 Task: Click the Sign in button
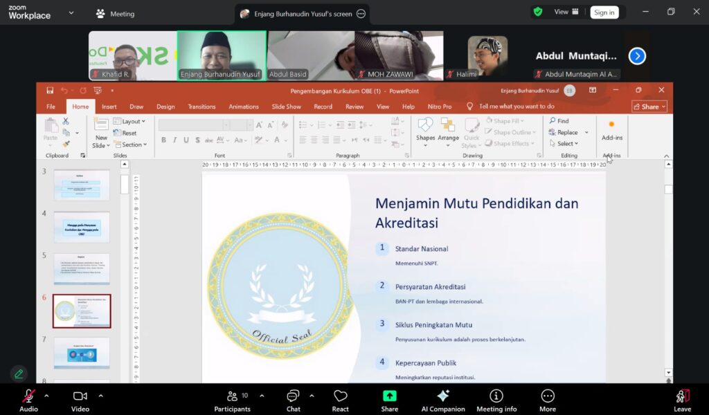tap(604, 12)
